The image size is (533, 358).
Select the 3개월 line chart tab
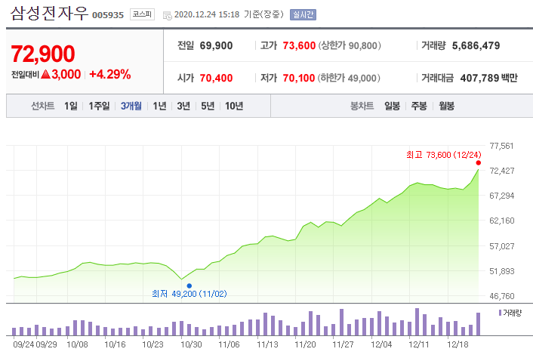[131, 106]
